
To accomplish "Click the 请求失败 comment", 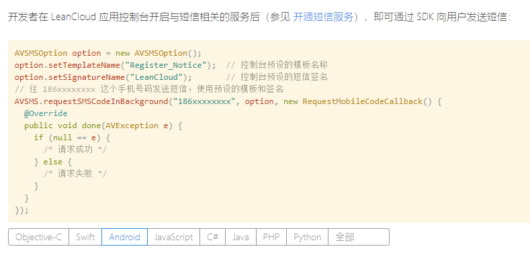I will tap(75, 174).
